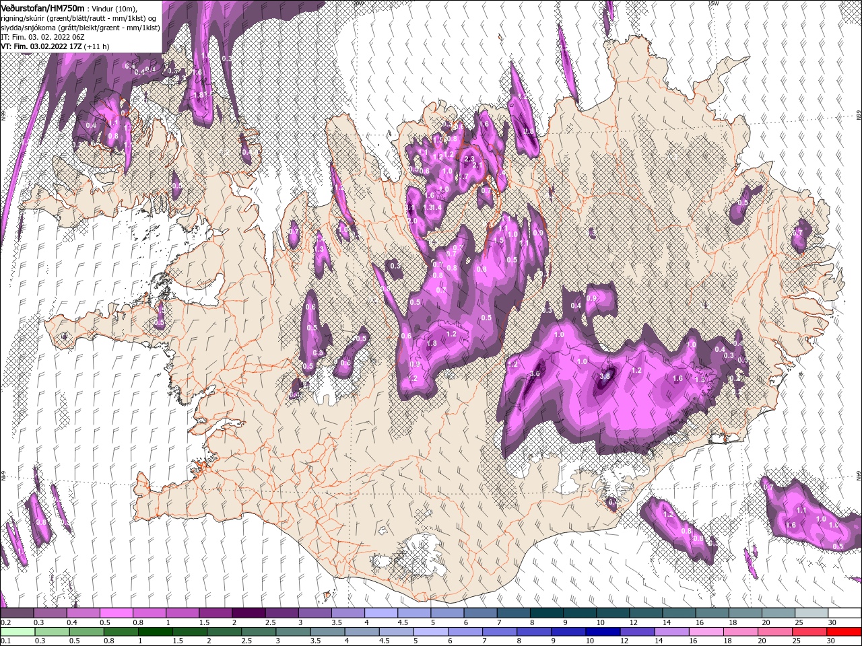Click the upper legend swatch between 0.5 and 0.8
The height and width of the screenshot is (646, 862).
pos(116,613)
